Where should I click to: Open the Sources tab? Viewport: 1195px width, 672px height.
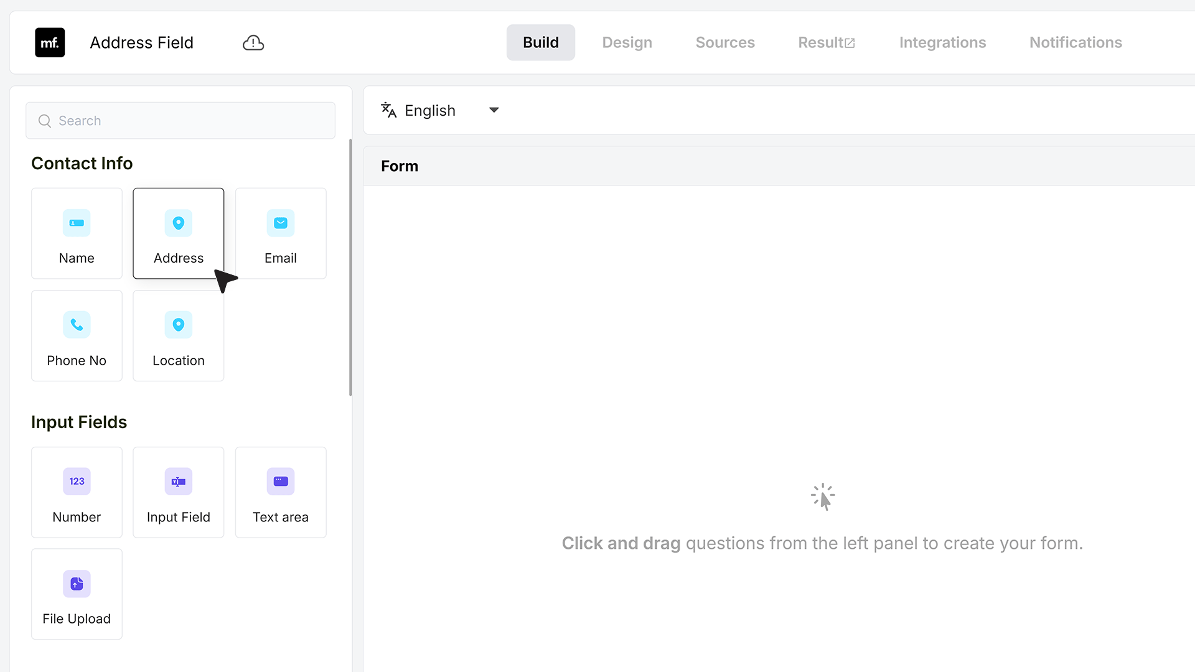pos(725,42)
